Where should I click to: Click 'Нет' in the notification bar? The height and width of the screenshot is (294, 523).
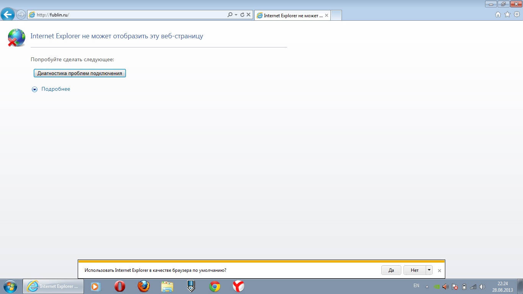415,270
